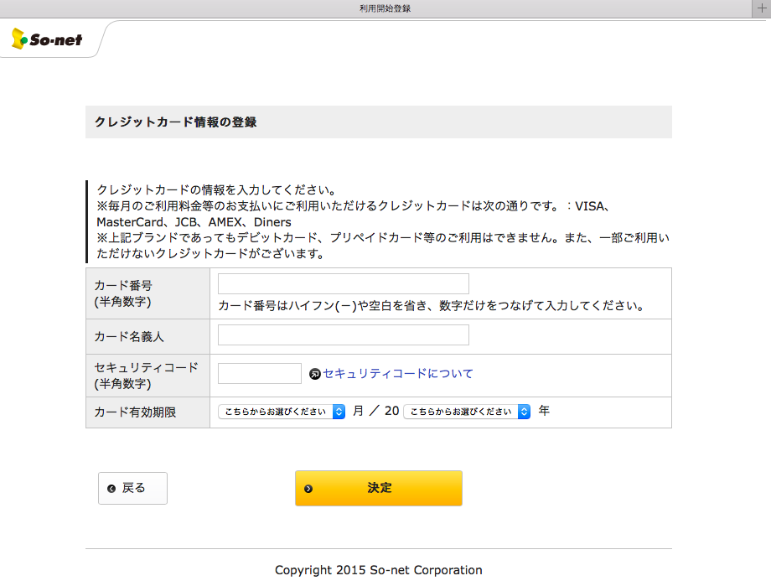The width and height of the screenshot is (771, 586).
Task: Select the 利用開始登録 tab title
Action: pyautogui.click(x=385, y=8)
